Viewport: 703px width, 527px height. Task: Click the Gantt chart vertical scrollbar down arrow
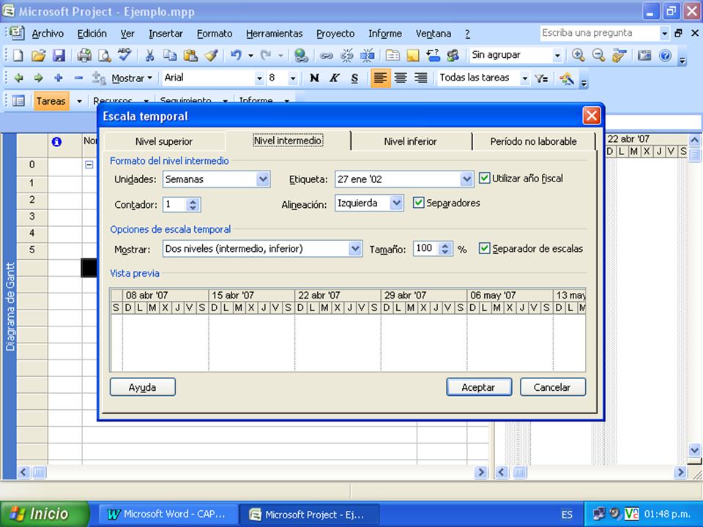[694, 449]
